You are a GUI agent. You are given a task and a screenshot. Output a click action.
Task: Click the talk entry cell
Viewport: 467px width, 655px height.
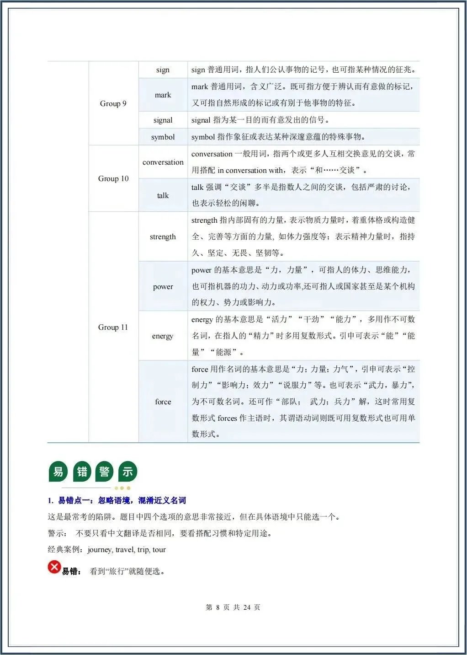[x=163, y=195]
